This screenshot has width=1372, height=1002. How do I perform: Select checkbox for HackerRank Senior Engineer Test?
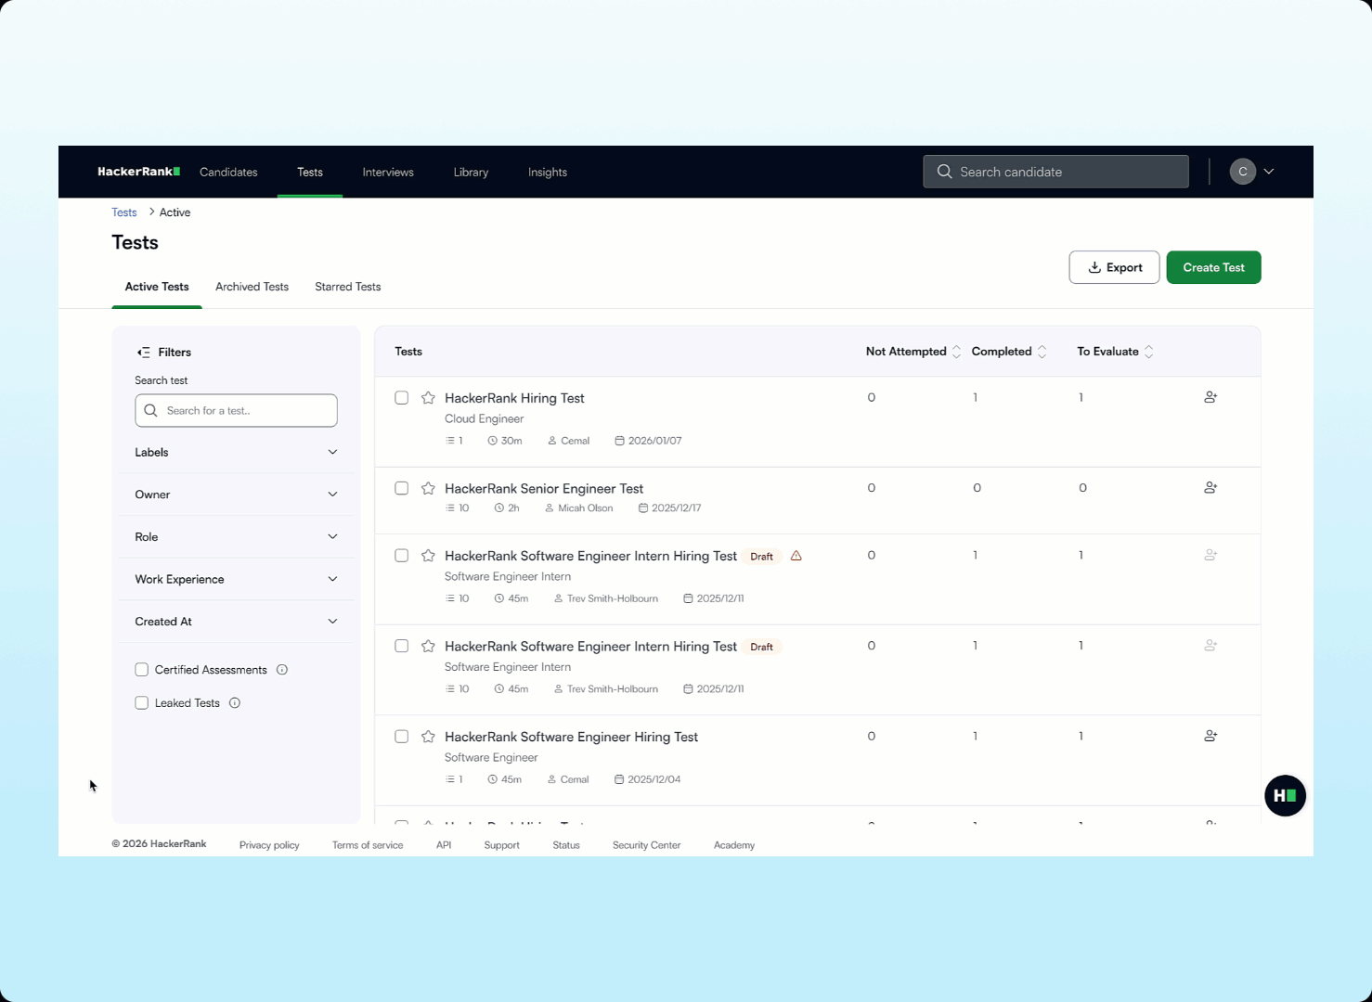coord(401,488)
